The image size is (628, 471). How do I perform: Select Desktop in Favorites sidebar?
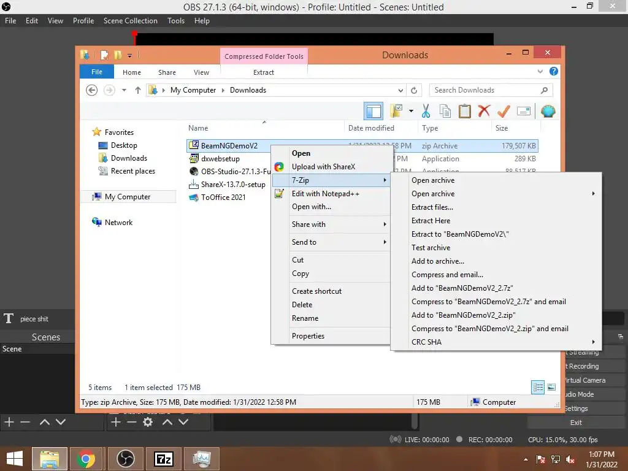pyautogui.click(x=124, y=145)
